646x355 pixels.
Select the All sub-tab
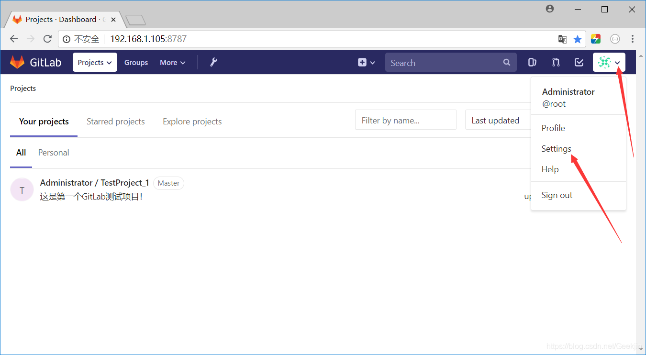click(21, 152)
